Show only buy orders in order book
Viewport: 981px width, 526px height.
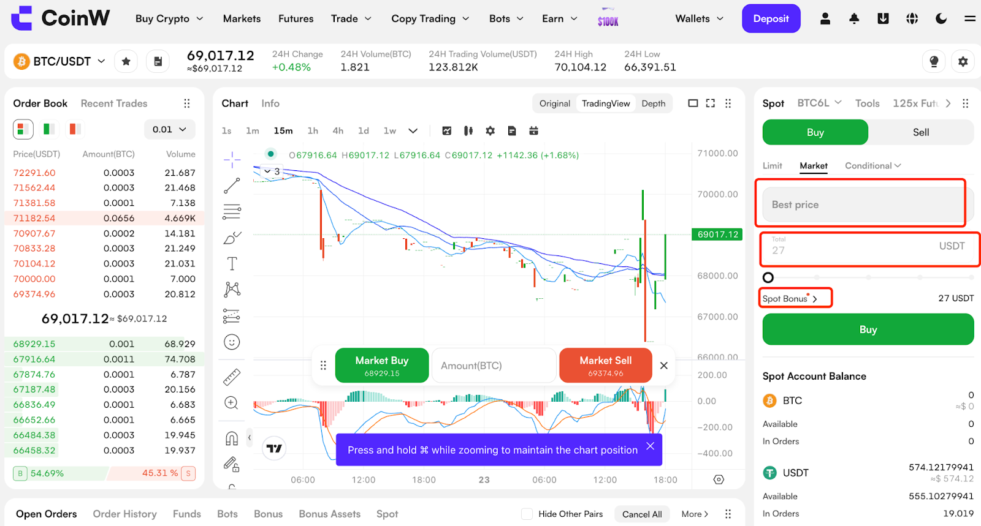(48, 129)
